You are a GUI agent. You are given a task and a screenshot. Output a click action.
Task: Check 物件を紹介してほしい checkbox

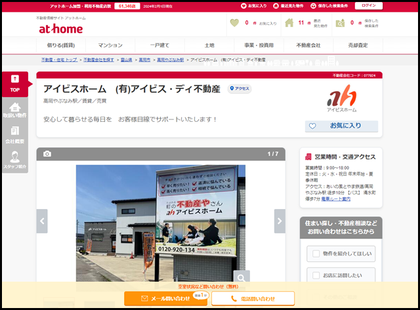point(316,254)
